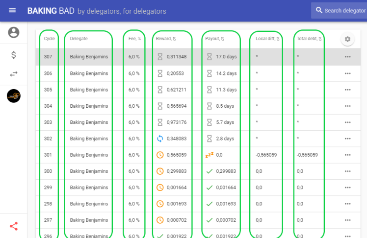Open more options for cycle 300

pyautogui.click(x=347, y=171)
